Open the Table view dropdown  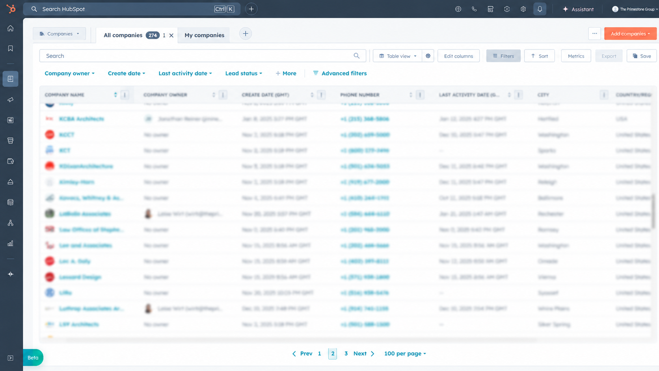pos(397,56)
